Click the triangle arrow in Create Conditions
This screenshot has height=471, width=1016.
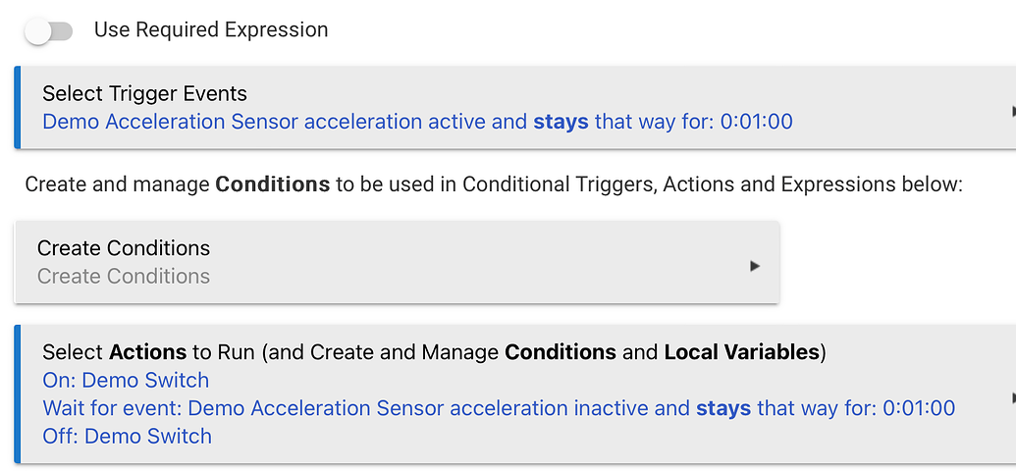[755, 266]
